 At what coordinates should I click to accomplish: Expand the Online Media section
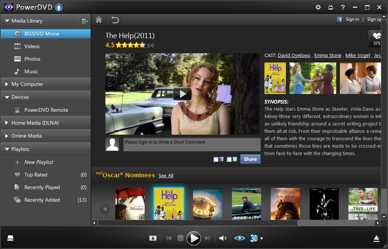pyautogui.click(x=6, y=136)
